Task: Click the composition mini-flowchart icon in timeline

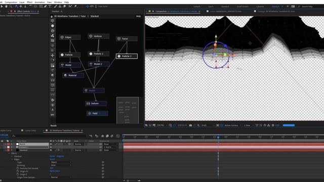Action: tap(91, 136)
